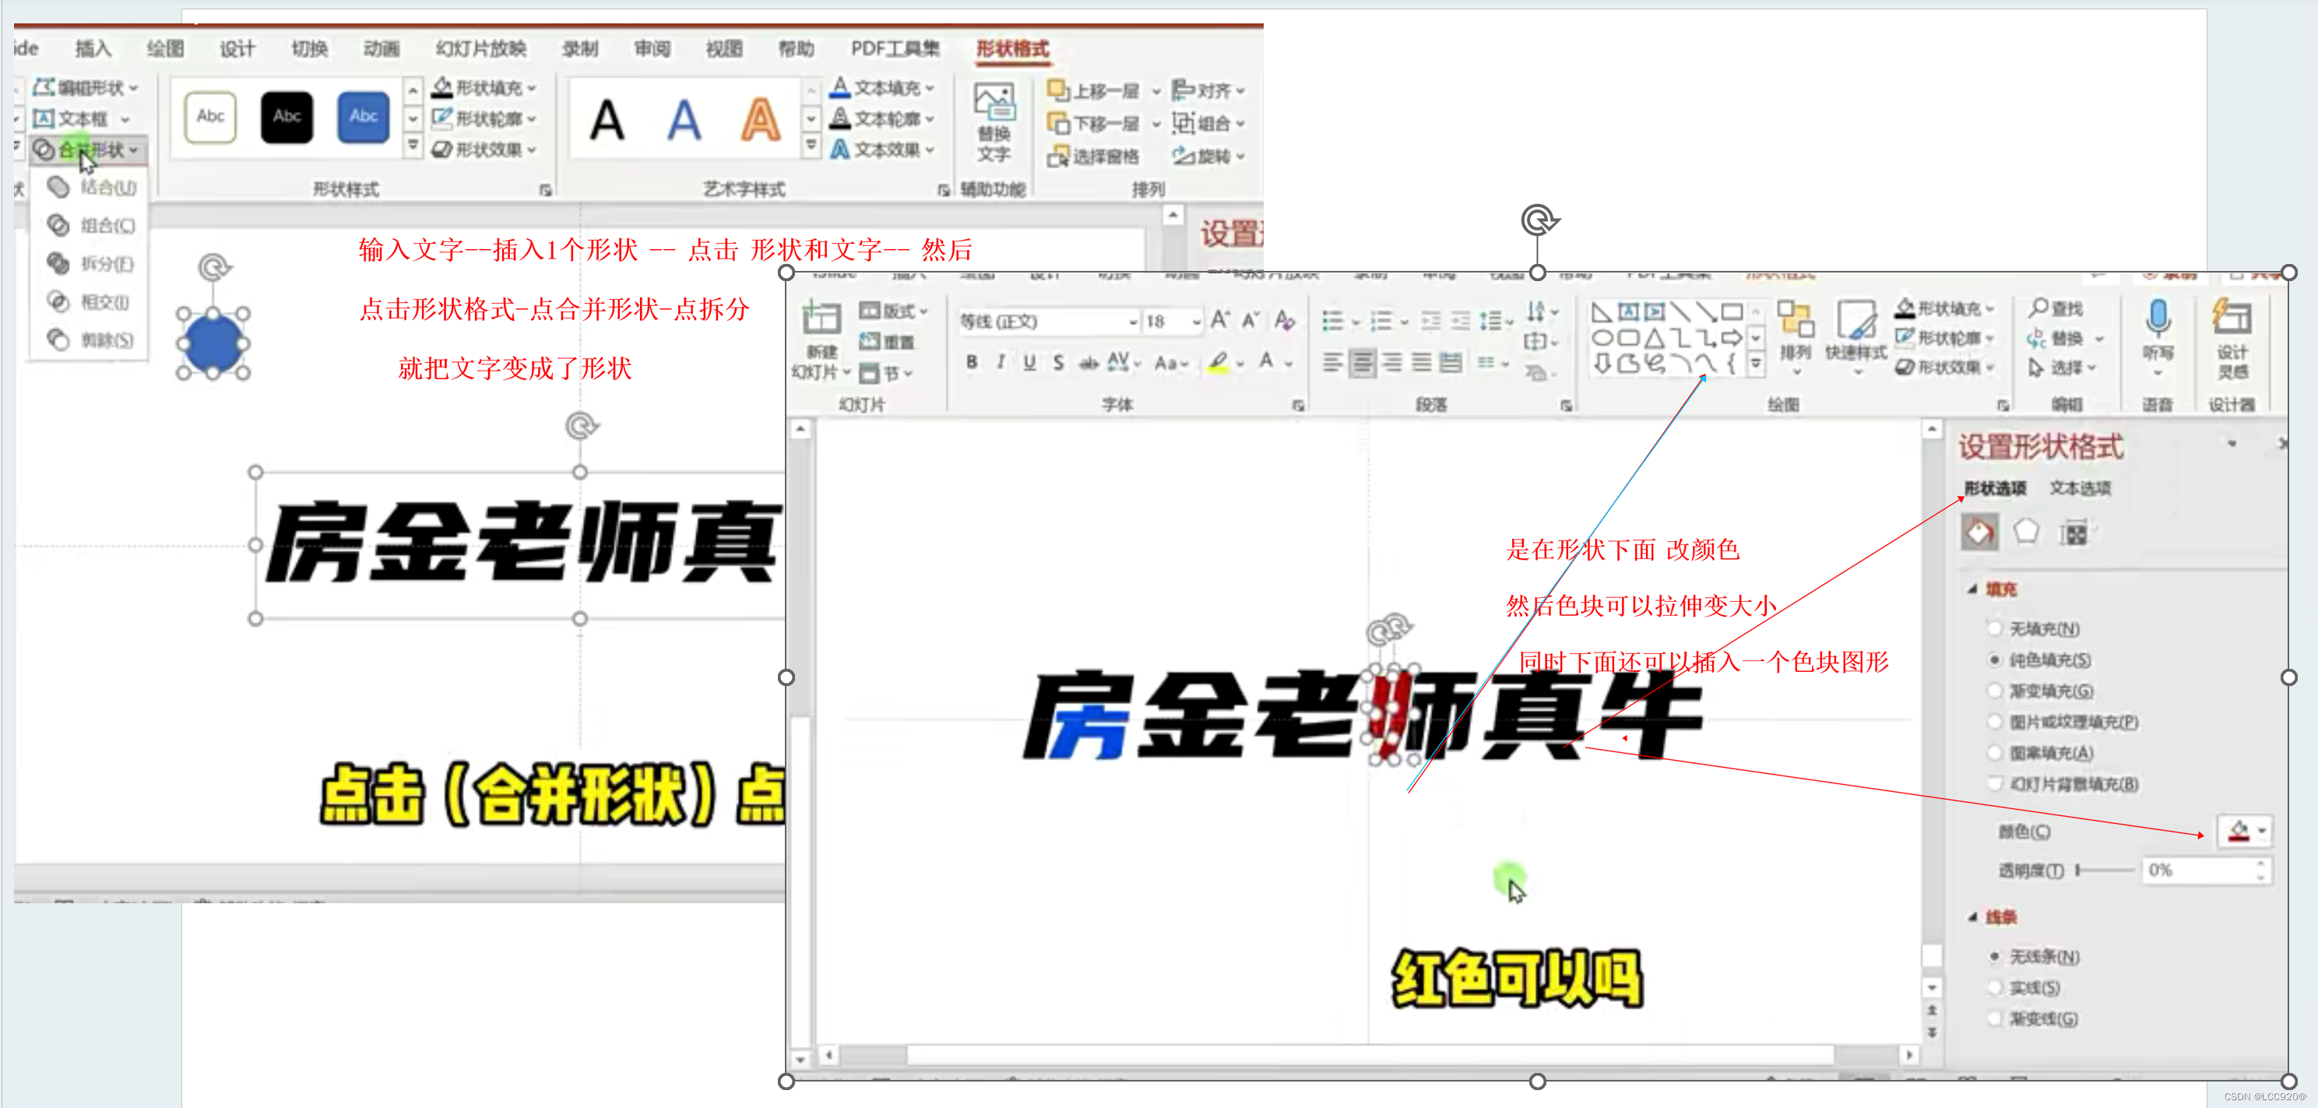Open the font size 18 dropdown
This screenshot has width=2318, height=1108.
click(x=1196, y=322)
